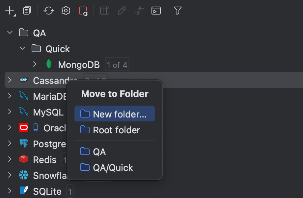The image size is (303, 198).
Task: Click the duplicate data source icon
Action: pyautogui.click(x=27, y=10)
